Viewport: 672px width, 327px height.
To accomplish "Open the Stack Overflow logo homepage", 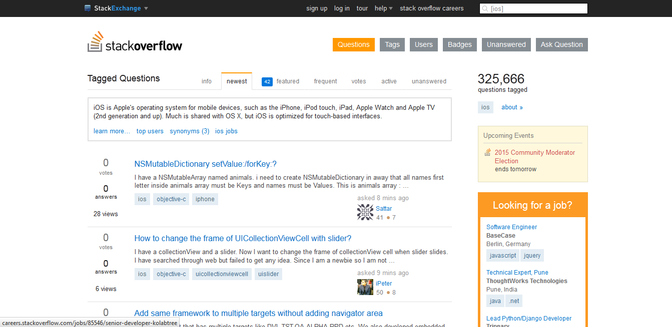I will [135, 42].
